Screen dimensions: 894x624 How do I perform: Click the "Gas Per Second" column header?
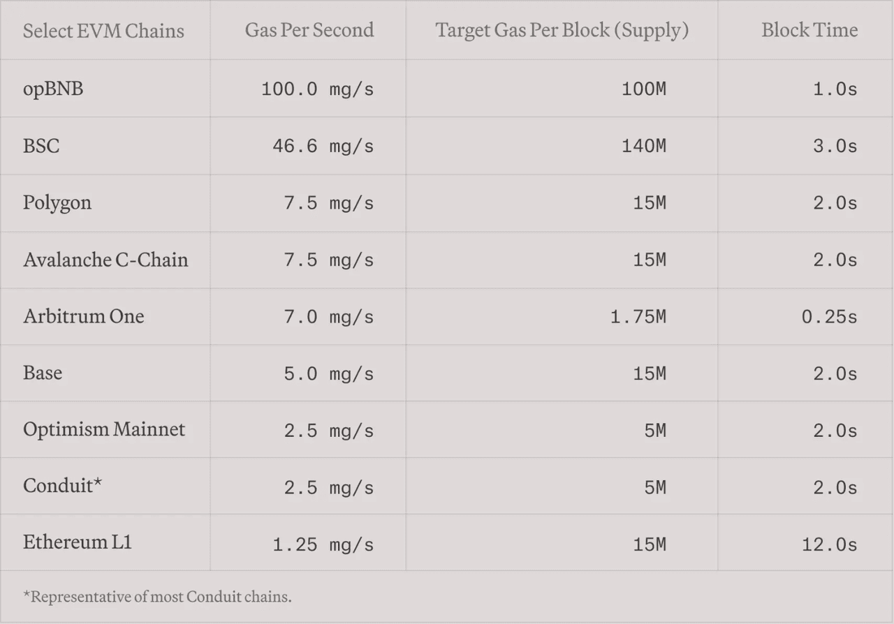pos(309,30)
